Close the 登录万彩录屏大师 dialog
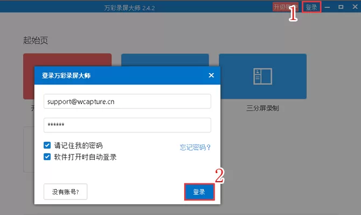Viewport: 361px width, 215px height. pos(211,75)
